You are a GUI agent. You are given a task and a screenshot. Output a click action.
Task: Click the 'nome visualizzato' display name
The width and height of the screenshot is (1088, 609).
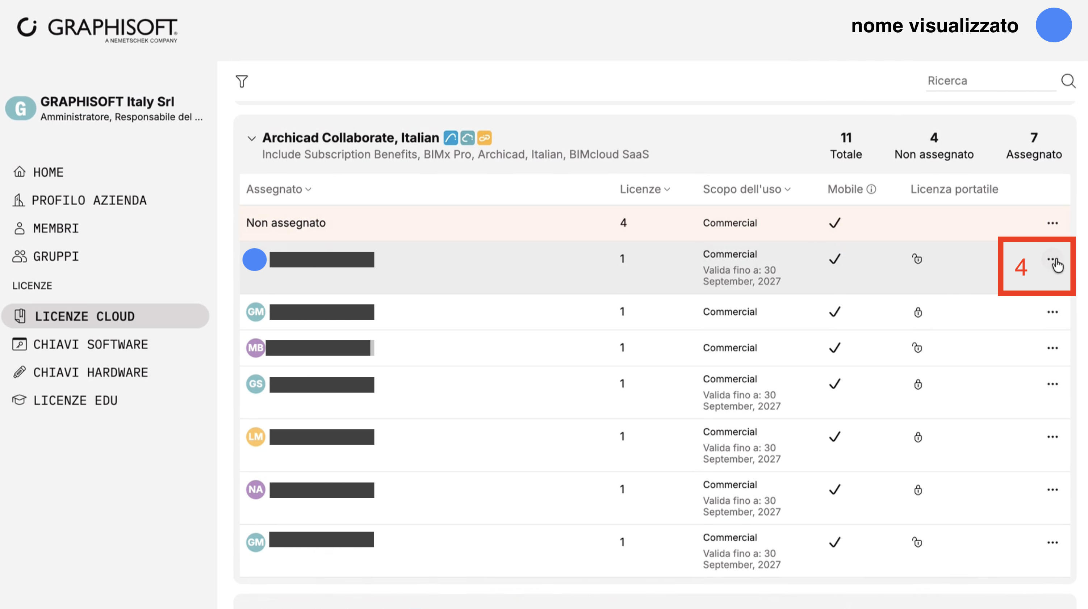click(x=935, y=26)
